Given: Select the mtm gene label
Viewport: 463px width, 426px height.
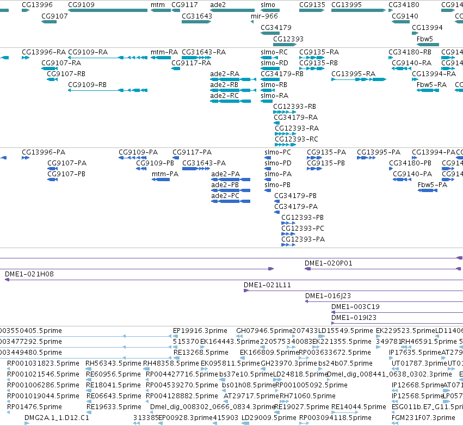Looking at the screenshot, I should tap(158, 5).
